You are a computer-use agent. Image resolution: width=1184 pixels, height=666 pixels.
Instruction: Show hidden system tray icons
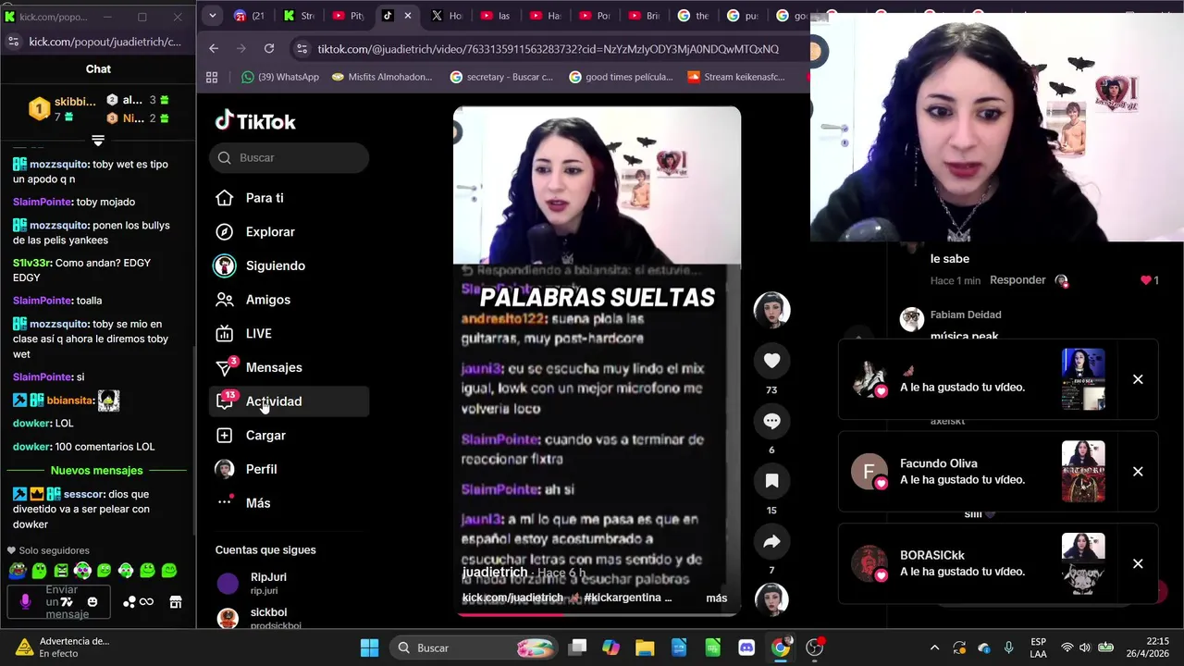click(x=934, y=647)
